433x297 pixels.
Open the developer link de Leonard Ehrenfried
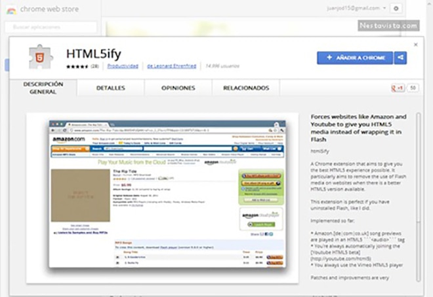[173, 66]
